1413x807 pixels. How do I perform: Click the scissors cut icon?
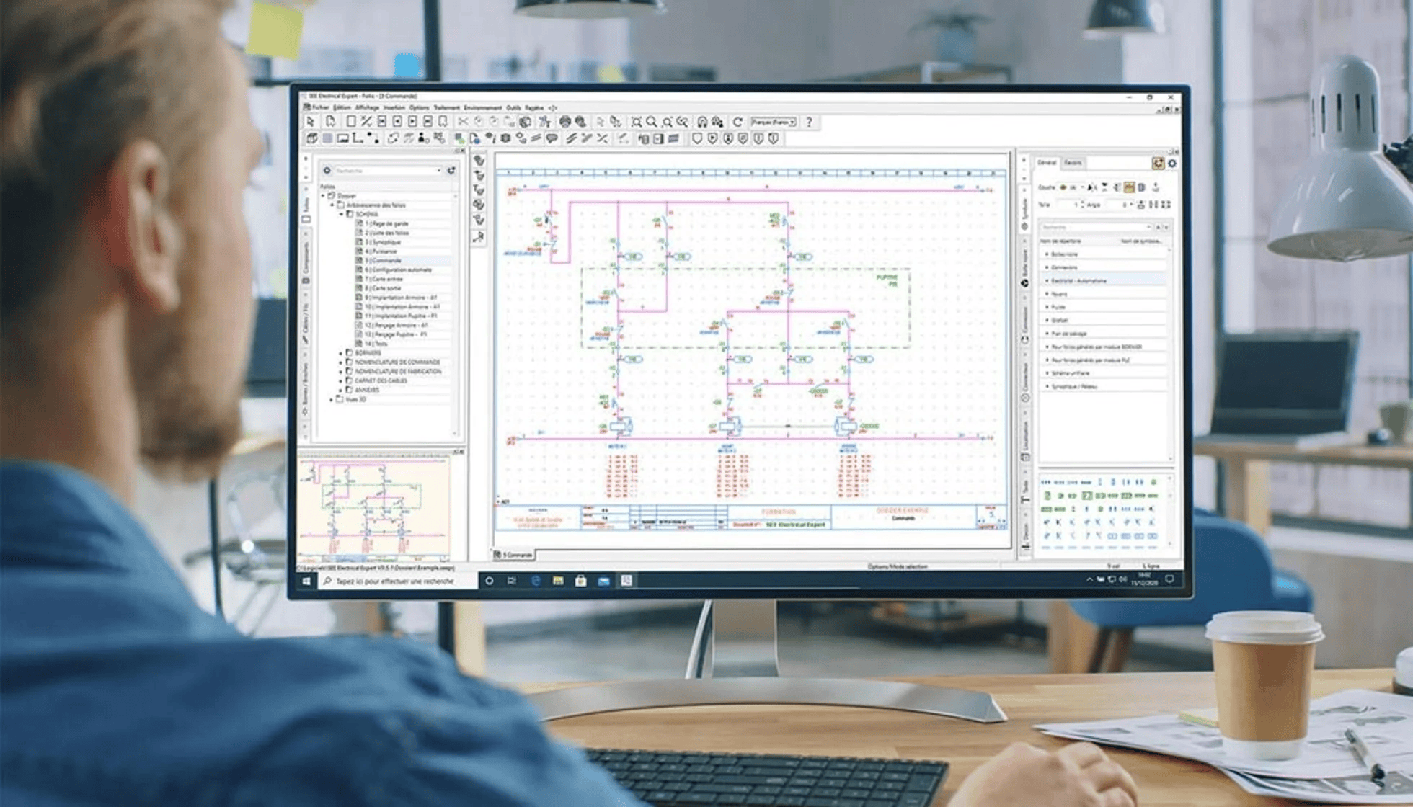(463, 122)
